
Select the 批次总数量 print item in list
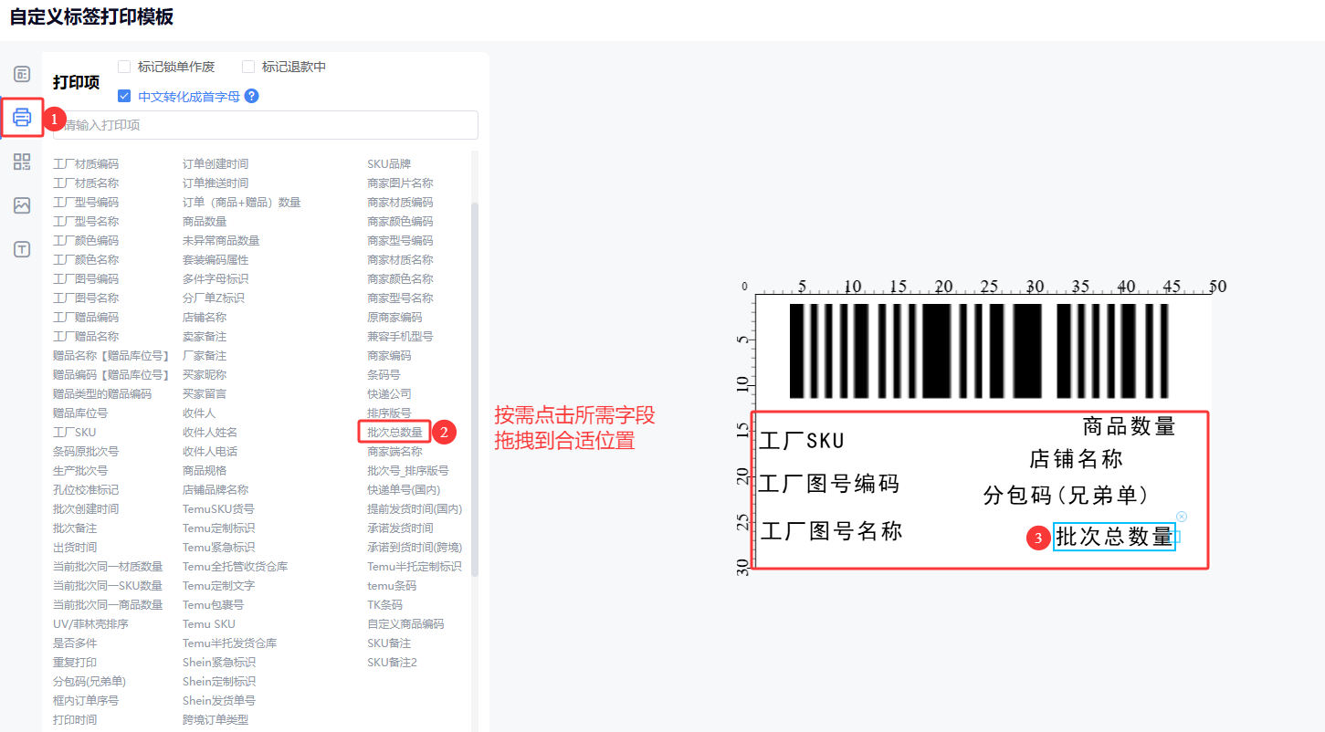(x=394, y=432)
